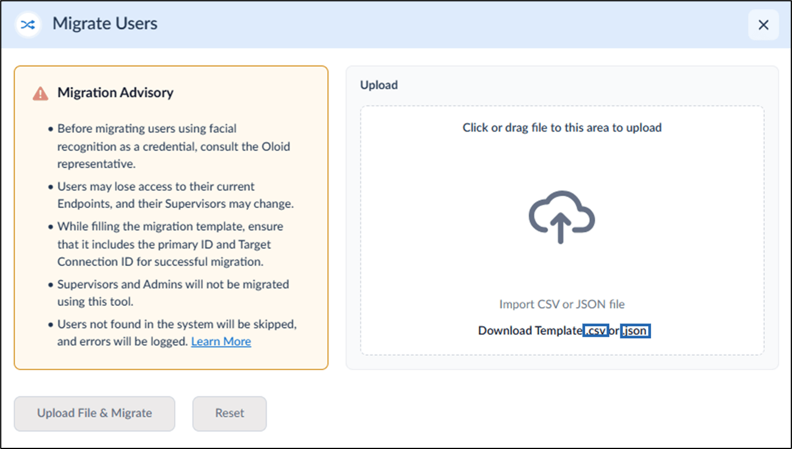Click the Migration Advisory warning triangle icon

point(41,93)
